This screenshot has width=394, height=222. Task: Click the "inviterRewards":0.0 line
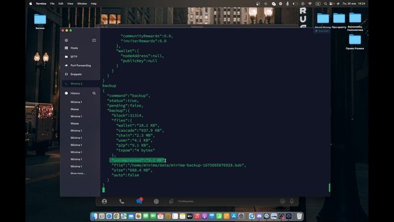click(143, 41)
